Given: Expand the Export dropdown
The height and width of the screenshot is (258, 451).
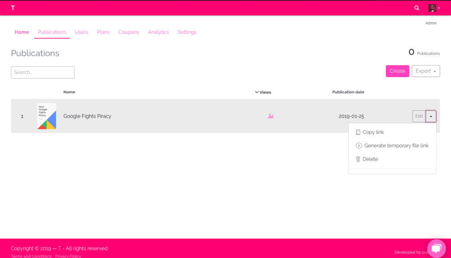Looking at the screenshot, I should pyautogui.click(x=426, y=71).
